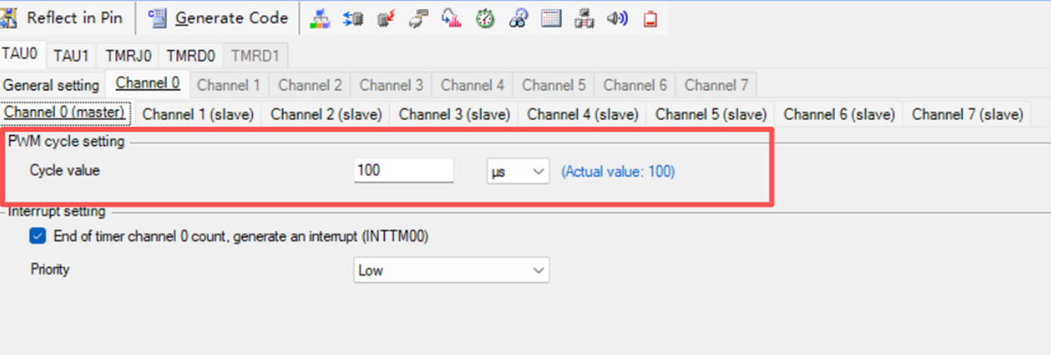Viewport: 1051px width, 355px height.
Task: Open the µs cycle unit dropdown
Action: pos(517,171)
